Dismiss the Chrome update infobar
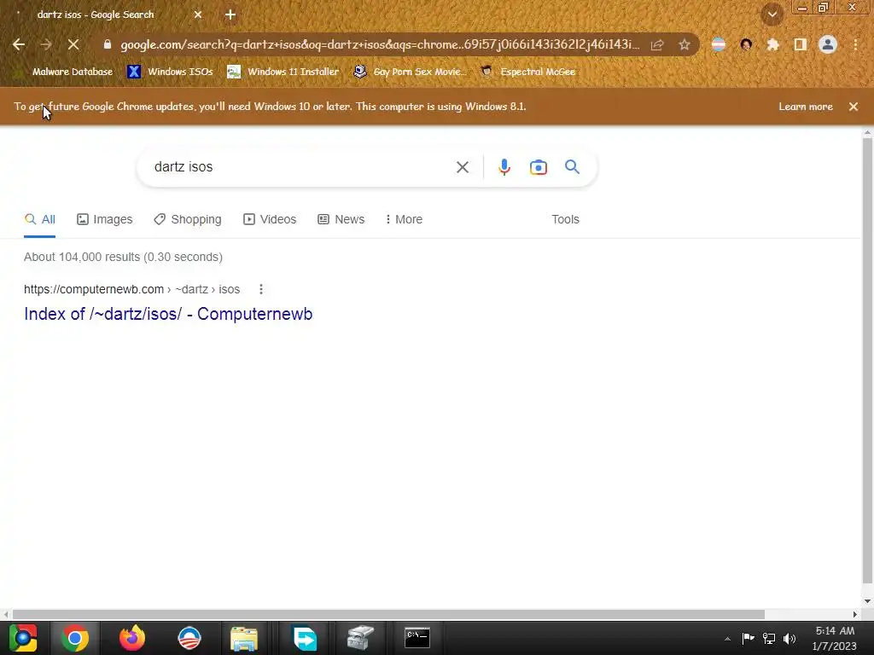 click(854, 107)
